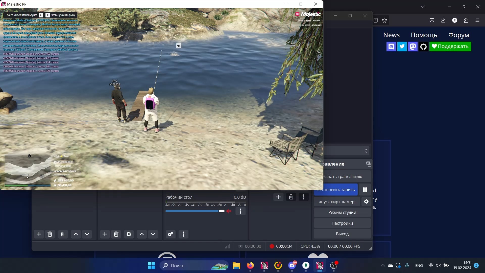This screenshot has height=273, width=485.
Task: Open advanced audio properties gears icon
Action: tap(171, 234)
